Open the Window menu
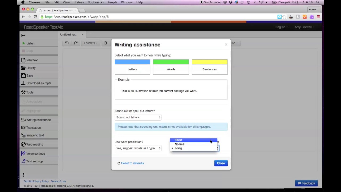 tap(127, 2)
